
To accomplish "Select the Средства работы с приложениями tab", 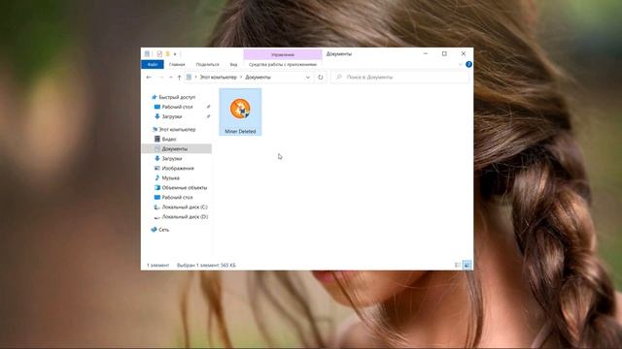I will (283, 65).
